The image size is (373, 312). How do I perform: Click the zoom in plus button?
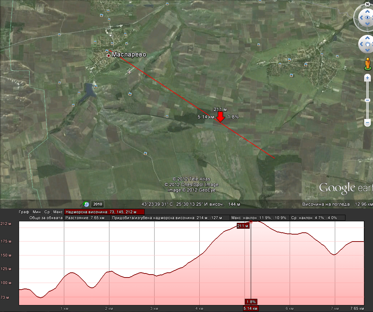(367, 78)
